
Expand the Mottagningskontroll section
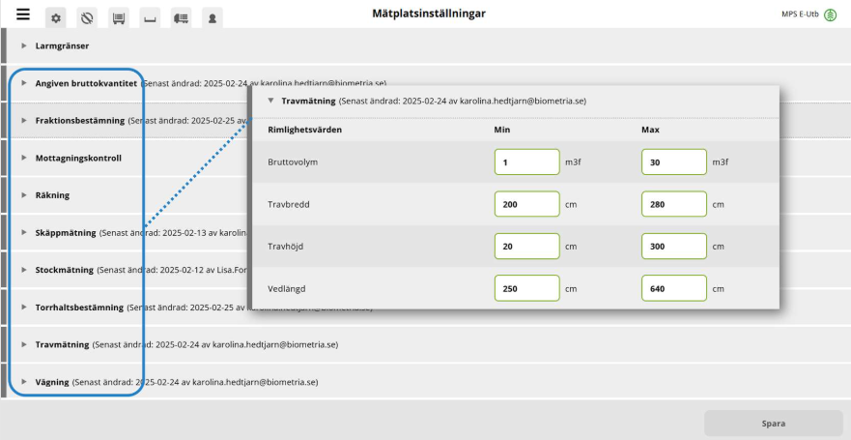[77, 158]
